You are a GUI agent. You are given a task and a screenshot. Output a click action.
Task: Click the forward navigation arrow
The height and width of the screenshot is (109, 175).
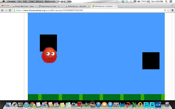(x=6, y=10)
